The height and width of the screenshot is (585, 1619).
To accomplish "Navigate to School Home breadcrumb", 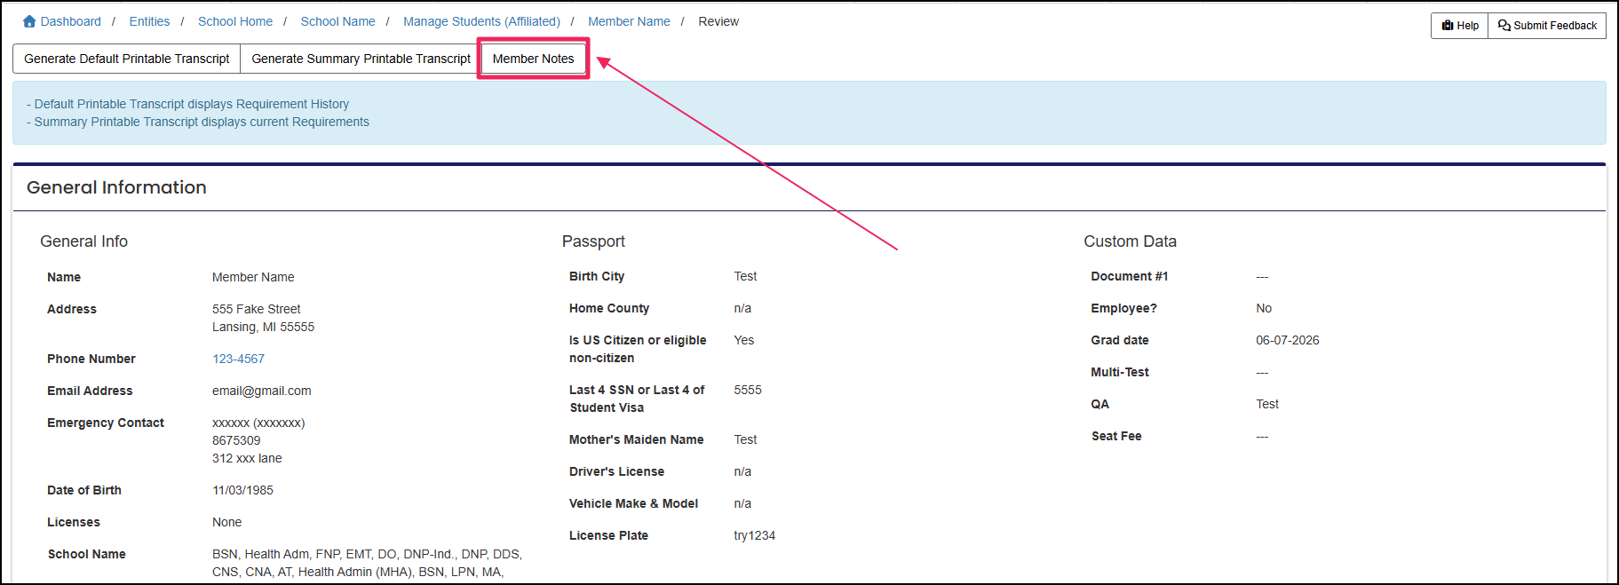I will click(x=235, y=21).
